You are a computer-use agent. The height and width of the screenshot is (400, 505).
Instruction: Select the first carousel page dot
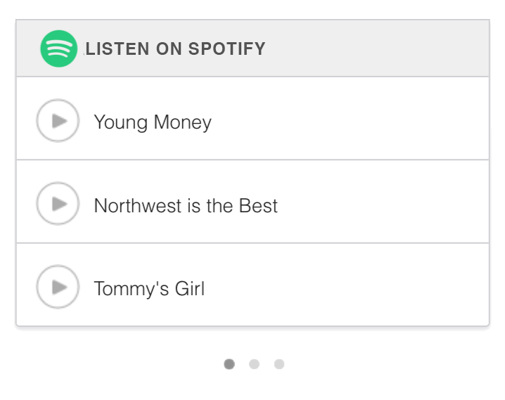[x=229, y=363]
